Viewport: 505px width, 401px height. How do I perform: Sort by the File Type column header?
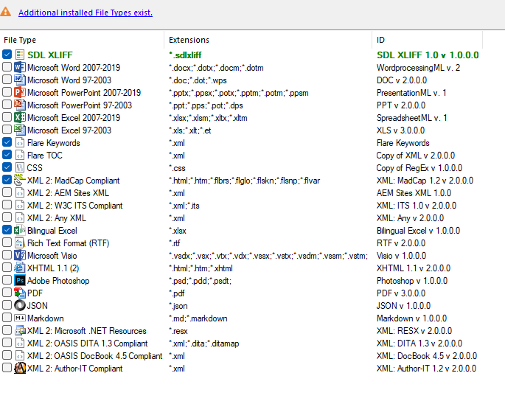82,40
